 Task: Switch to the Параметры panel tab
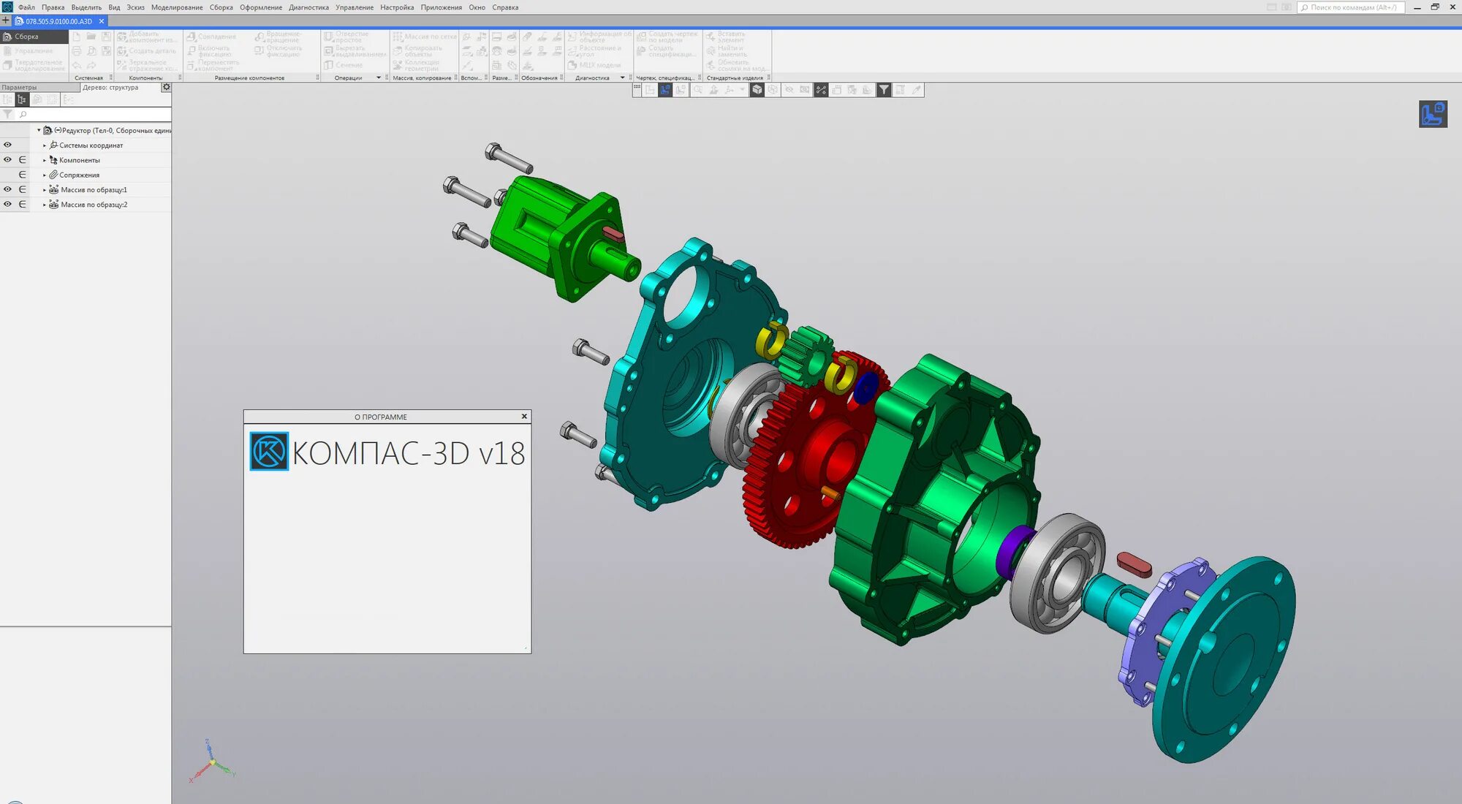pos(20,87)
